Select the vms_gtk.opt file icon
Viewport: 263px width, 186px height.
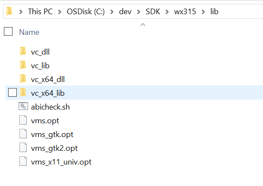tap(23, 134)
